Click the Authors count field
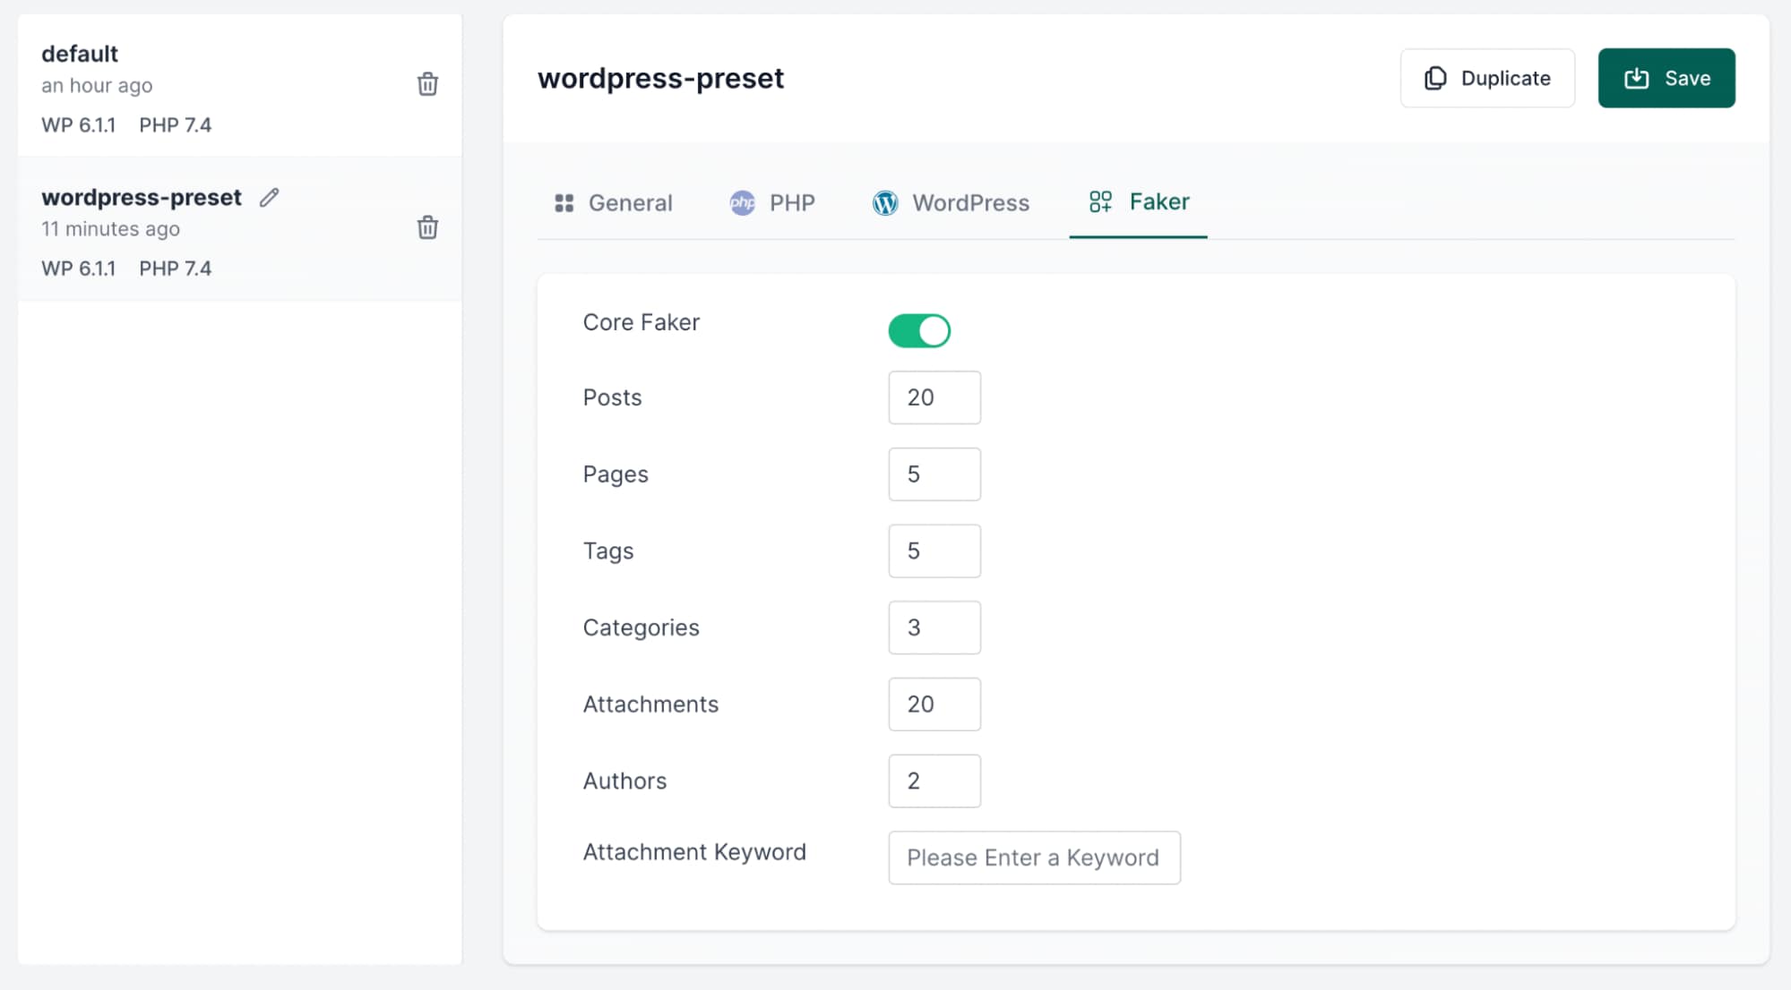The height and width of the screenshot is (990, 1791). click(x=934, y=781)
